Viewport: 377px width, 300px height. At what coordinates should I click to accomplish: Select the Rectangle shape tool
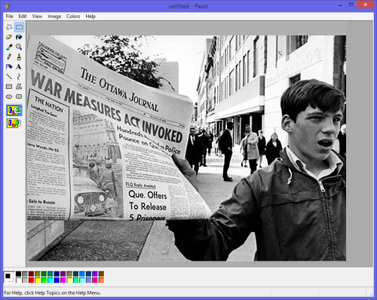click(x=9, y=87)
